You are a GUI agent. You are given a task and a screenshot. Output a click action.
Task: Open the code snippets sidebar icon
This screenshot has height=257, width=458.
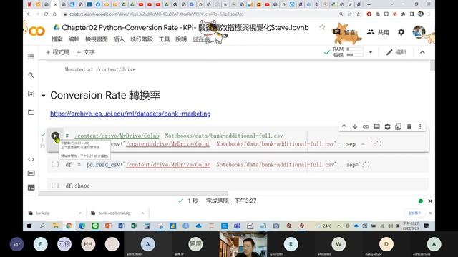pos(31,159)
